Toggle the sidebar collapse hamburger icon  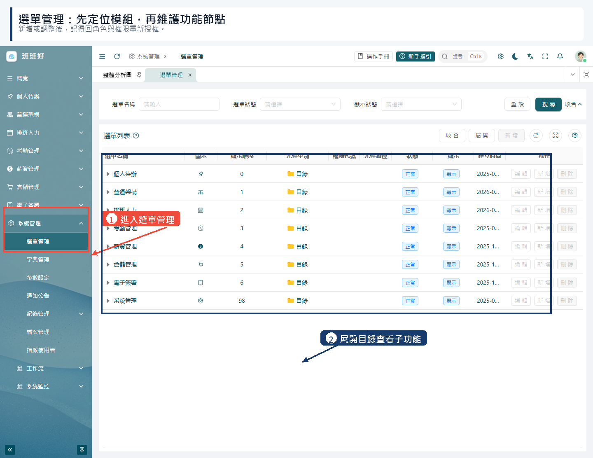102,56
